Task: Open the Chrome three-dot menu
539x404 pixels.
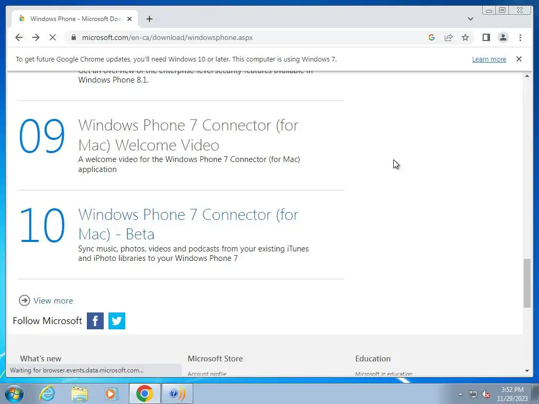Action: click(520, 37)
